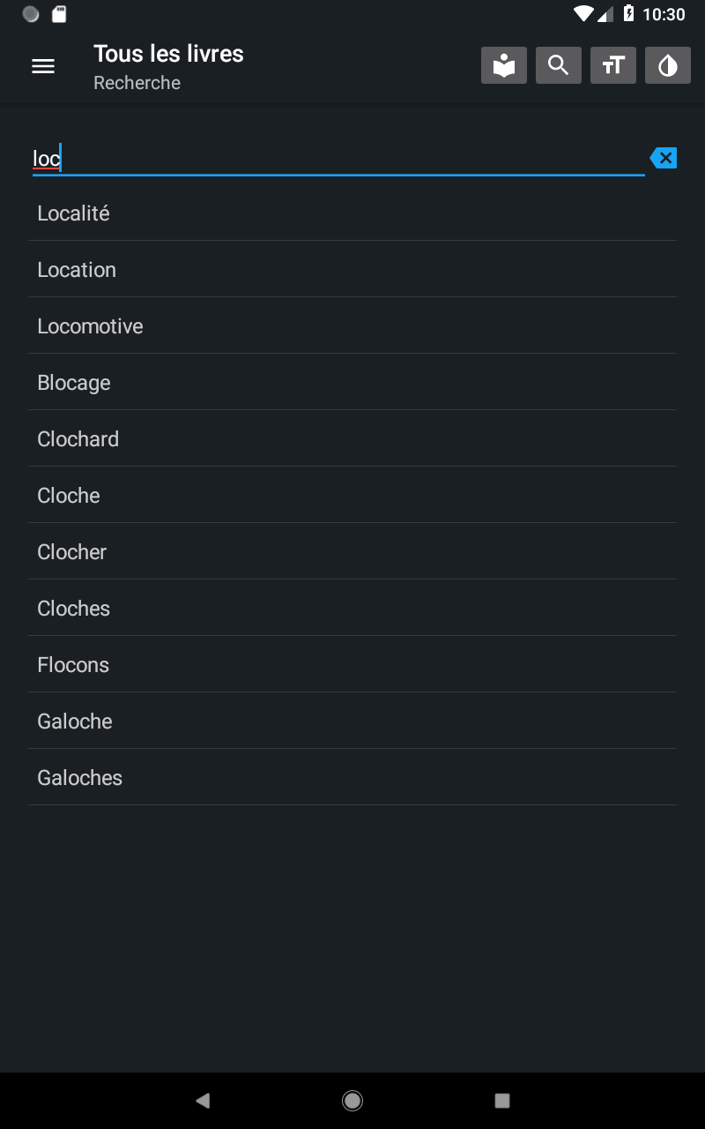Toggle the night mode contrast icon
The image size is (705, 1129).
(x=668, y=66)
